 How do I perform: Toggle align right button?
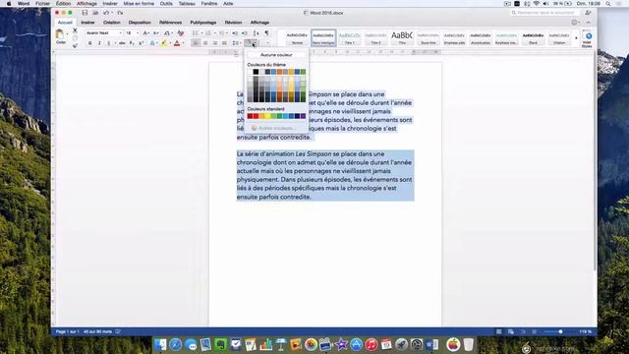215,43
